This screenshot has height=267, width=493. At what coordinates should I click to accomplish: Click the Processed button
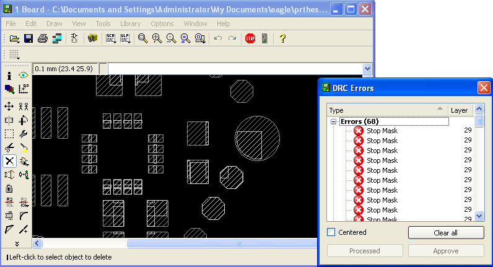pyautogui.click(x=365, y=251)
